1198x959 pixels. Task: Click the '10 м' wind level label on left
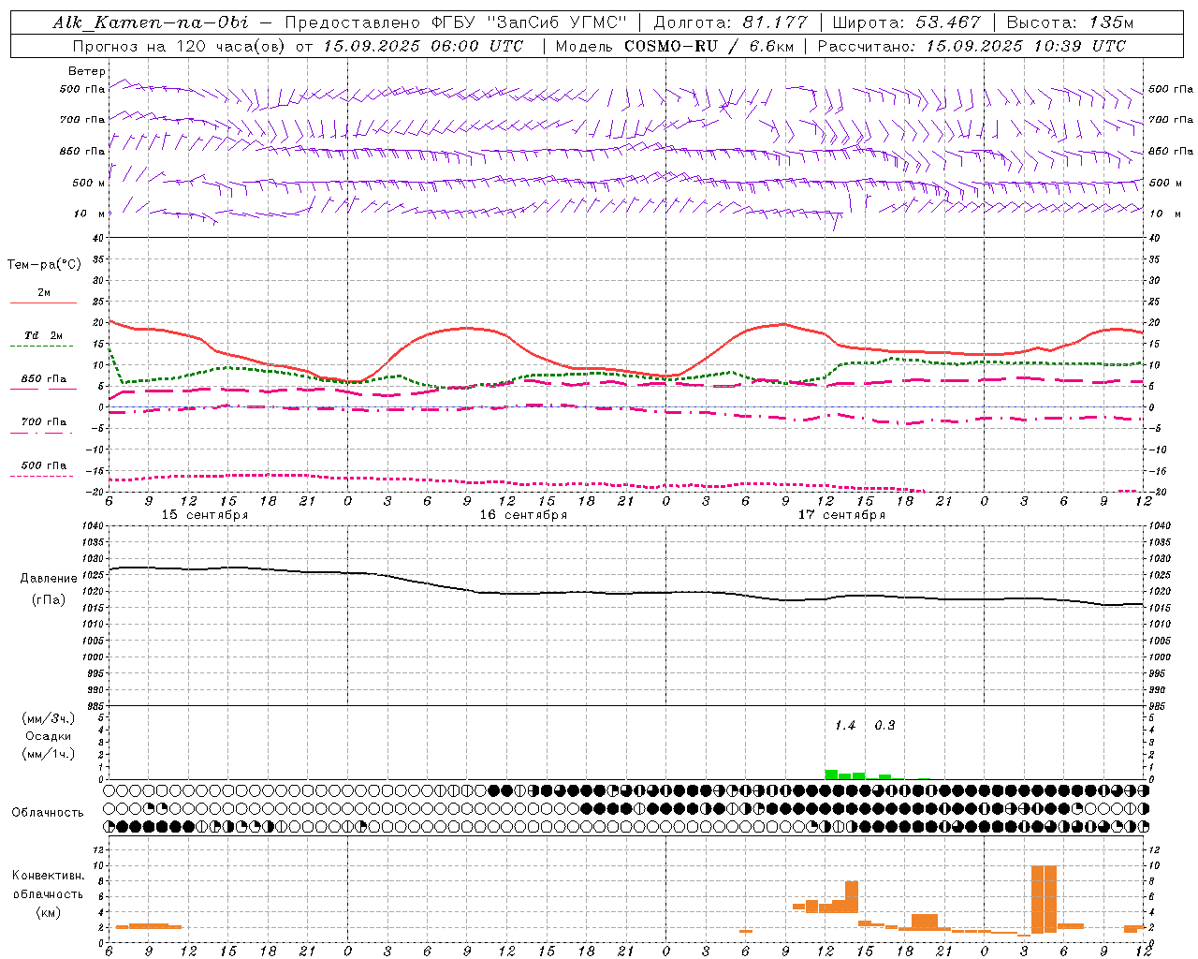click(89, 214)
